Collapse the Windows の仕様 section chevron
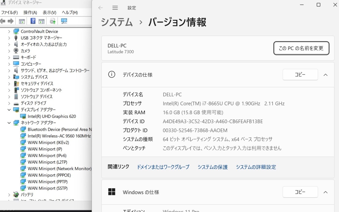339x212 pixels. [325, 192]
